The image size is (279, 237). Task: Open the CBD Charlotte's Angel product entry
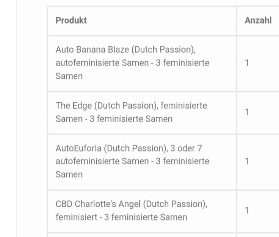(x=98, y=204)
